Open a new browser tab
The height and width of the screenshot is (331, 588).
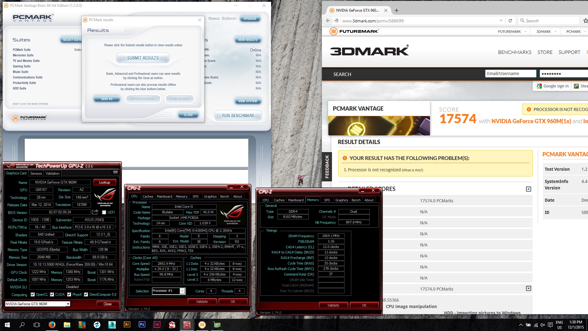[397, 10]
